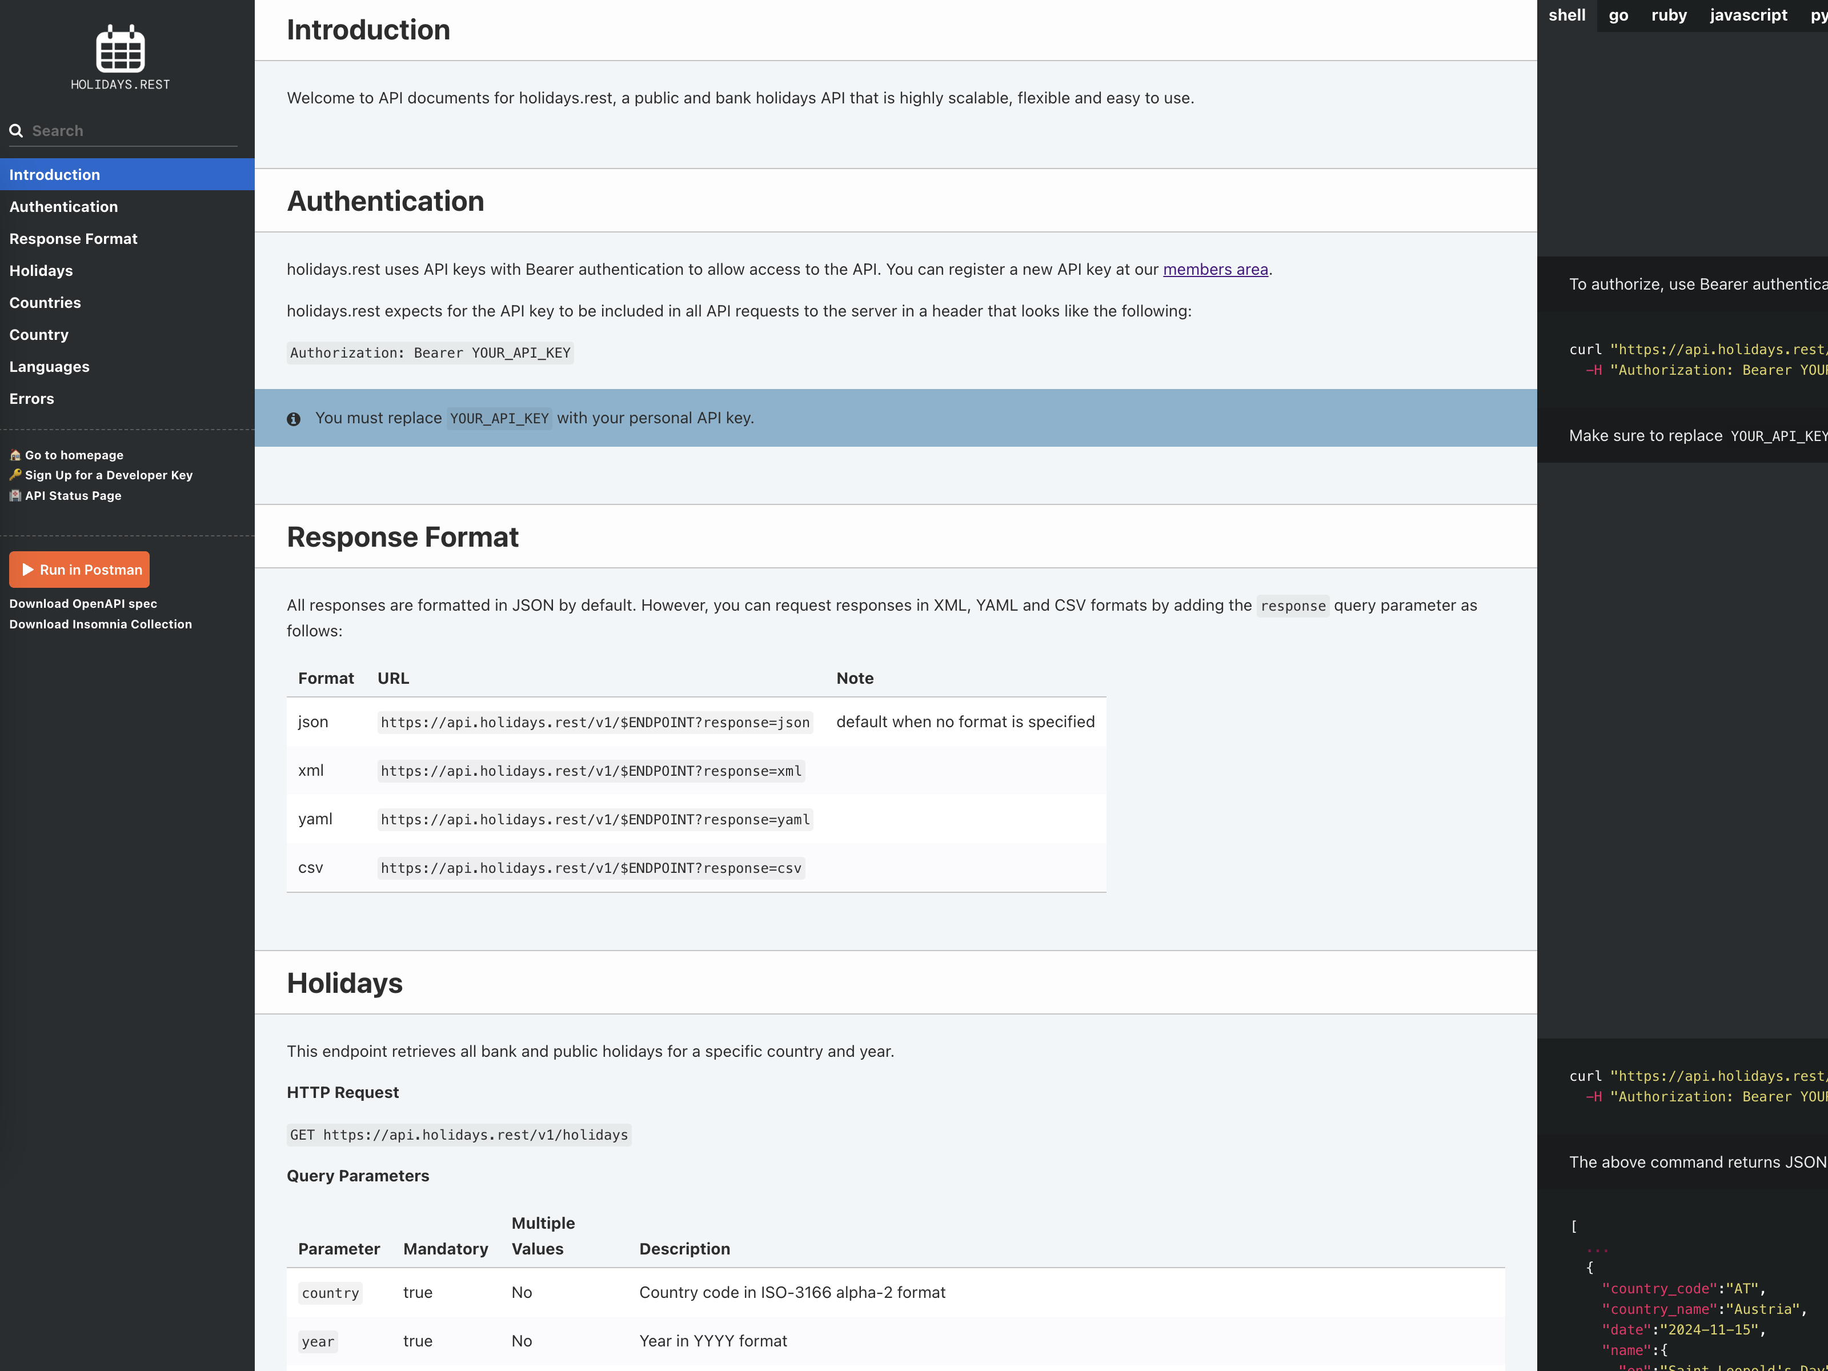Switch code samples to the shell tab
The height and width of the screenshot is (1371, 1828).
[x=1567, y=15]
